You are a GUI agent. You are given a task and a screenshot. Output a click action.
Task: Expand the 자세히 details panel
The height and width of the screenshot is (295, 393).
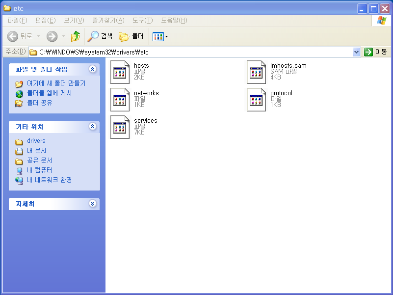point(93,203)
